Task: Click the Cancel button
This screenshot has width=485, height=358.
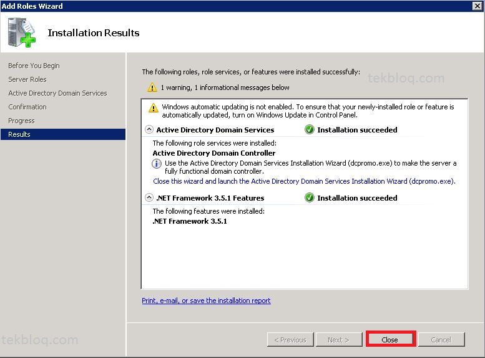Action: point(441,340)
